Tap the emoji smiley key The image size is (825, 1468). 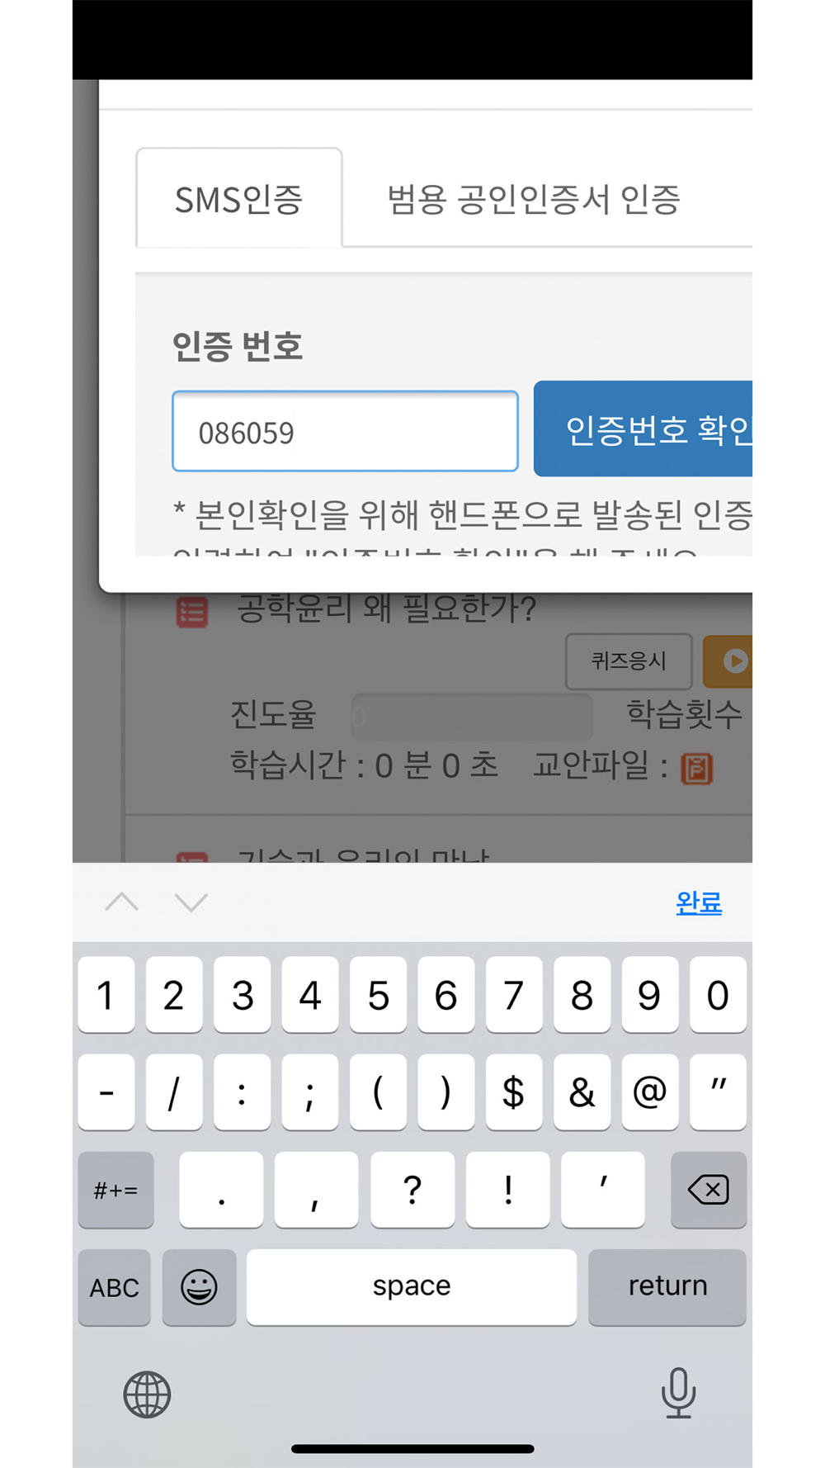pyautogui.click(x=199, y=1286)
